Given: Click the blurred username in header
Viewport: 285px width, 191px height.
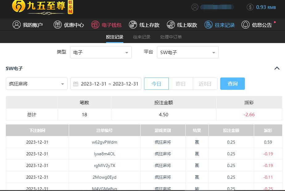Looking at the screenshot, I should point(217,7).
